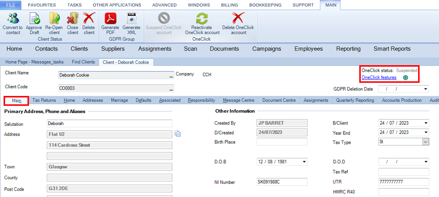The height and width of the screenshot is (197, 439).
Task: Click the Suspend OneClick account icon
Action: 164,19
